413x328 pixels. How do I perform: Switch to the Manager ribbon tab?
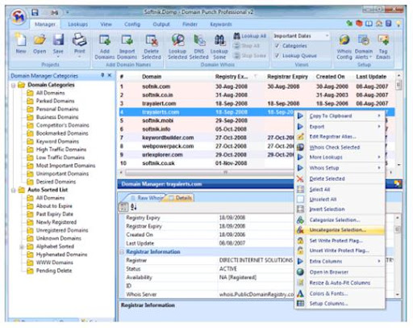(x=45, y=24)
